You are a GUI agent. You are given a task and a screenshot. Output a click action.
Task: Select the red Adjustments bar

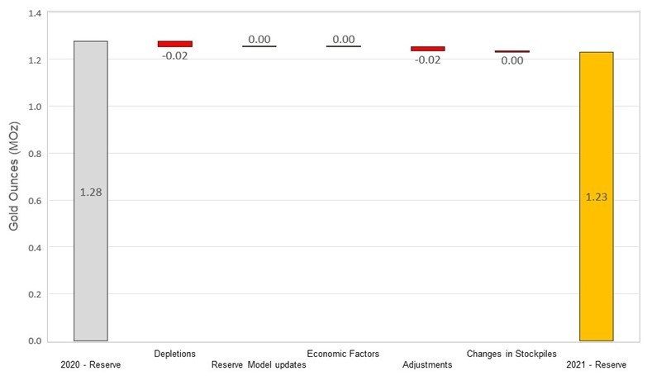(x=427, y=49)
